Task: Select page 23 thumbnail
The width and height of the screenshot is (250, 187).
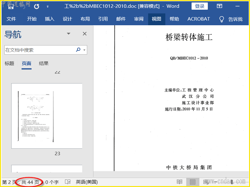Action: point(47,116)
